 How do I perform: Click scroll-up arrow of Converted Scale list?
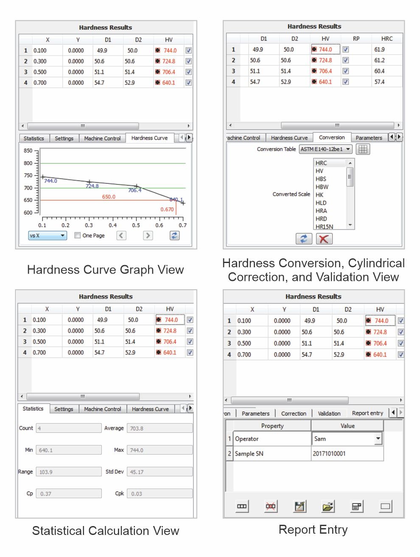350,163
